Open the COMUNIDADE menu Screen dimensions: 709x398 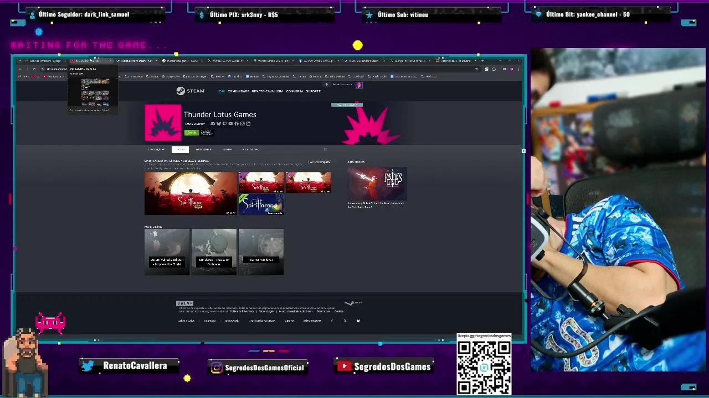(x=238, y=91)
